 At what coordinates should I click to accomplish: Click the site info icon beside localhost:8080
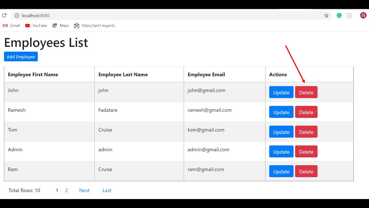(x=17, y=16)
